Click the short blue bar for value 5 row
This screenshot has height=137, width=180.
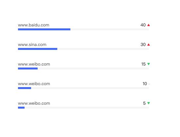pyautogui.click(x=21, y=108)
